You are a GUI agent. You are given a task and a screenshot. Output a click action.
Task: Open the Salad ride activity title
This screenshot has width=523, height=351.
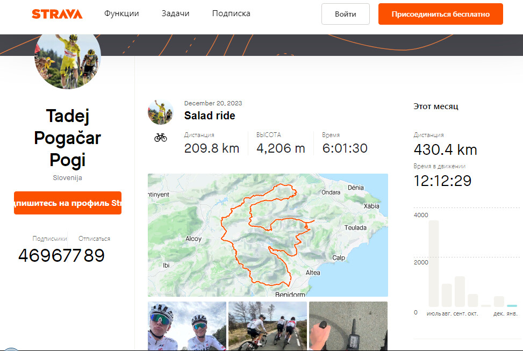(210, 116)
